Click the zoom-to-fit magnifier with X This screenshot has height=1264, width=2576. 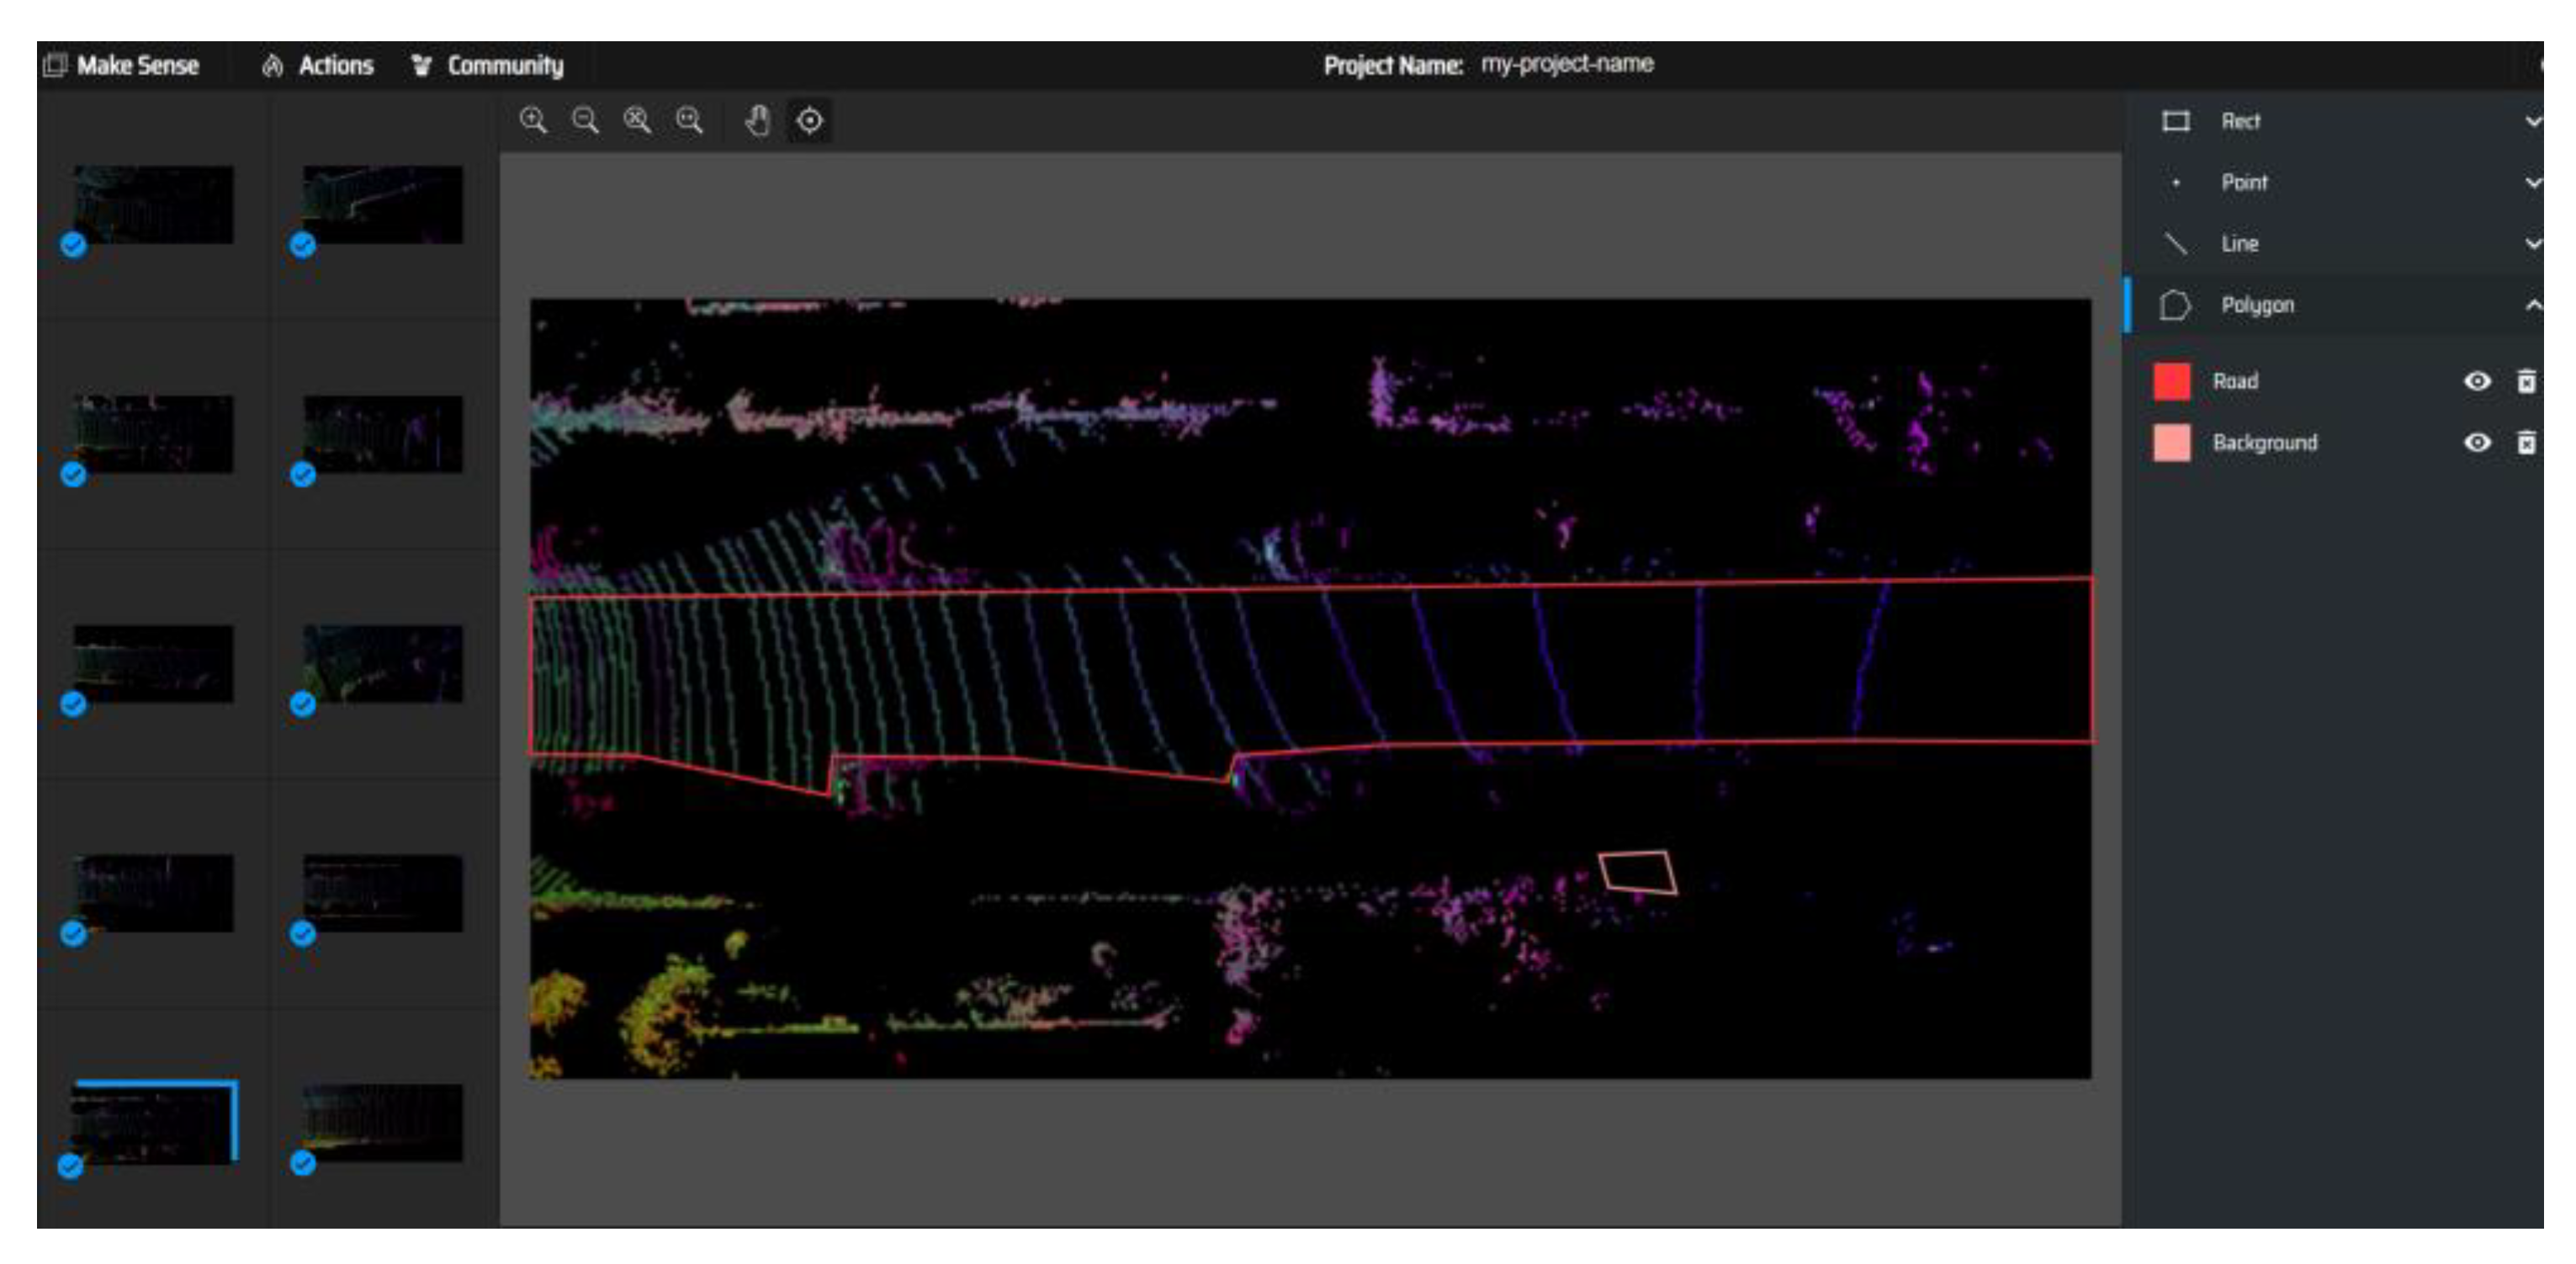click(637, 121)
